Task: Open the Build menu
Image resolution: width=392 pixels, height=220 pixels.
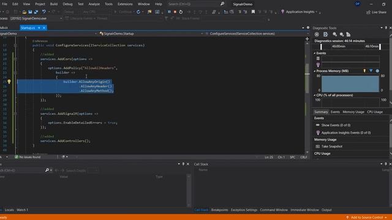Action: click(54, 4)
